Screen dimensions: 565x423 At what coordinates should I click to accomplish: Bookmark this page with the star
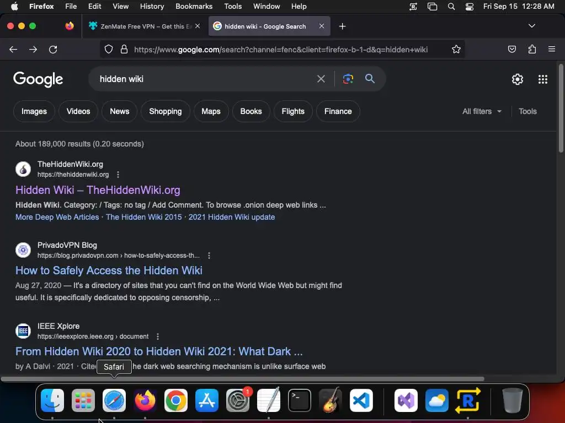pos(456,49)
